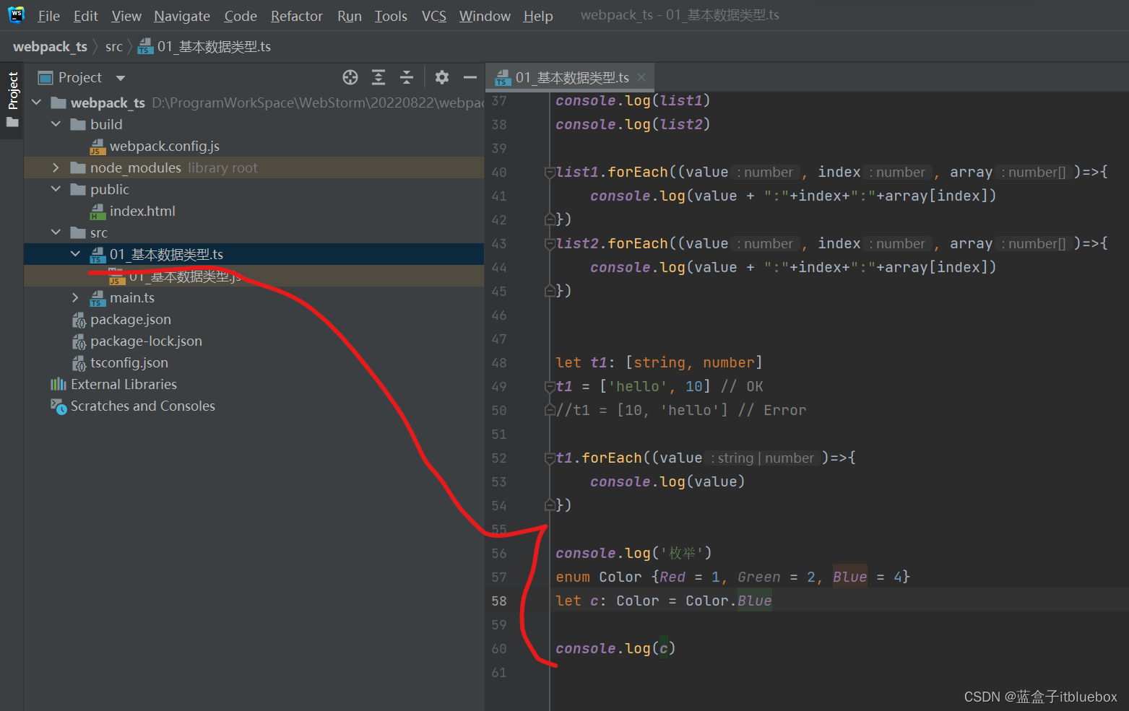Open the File menu
This screenshot has height=711, width=1129.
(x=49, y=16)
